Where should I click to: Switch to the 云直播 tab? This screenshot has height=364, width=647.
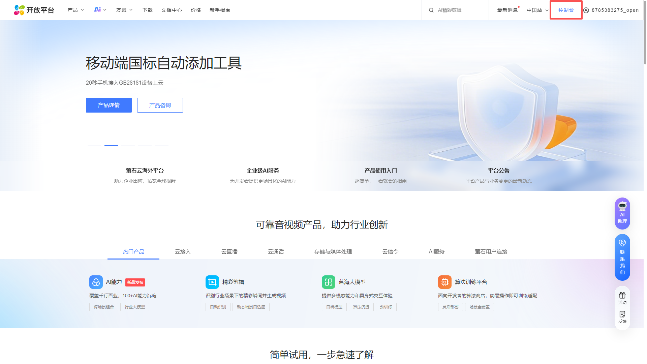[x=229, y=252]
